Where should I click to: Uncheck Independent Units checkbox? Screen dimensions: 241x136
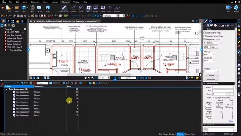click(204, 39)
